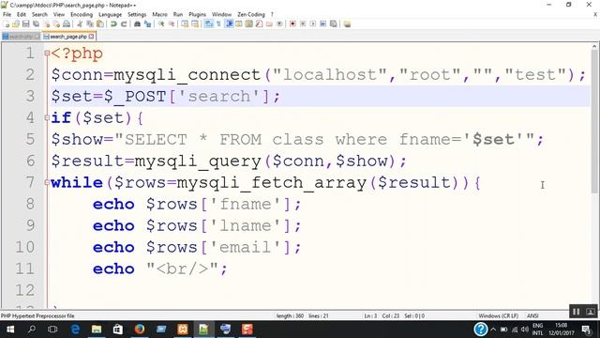Open the user-defined language dialog icon
This screenshot has width=600, height=338.
tap(239, 23)
